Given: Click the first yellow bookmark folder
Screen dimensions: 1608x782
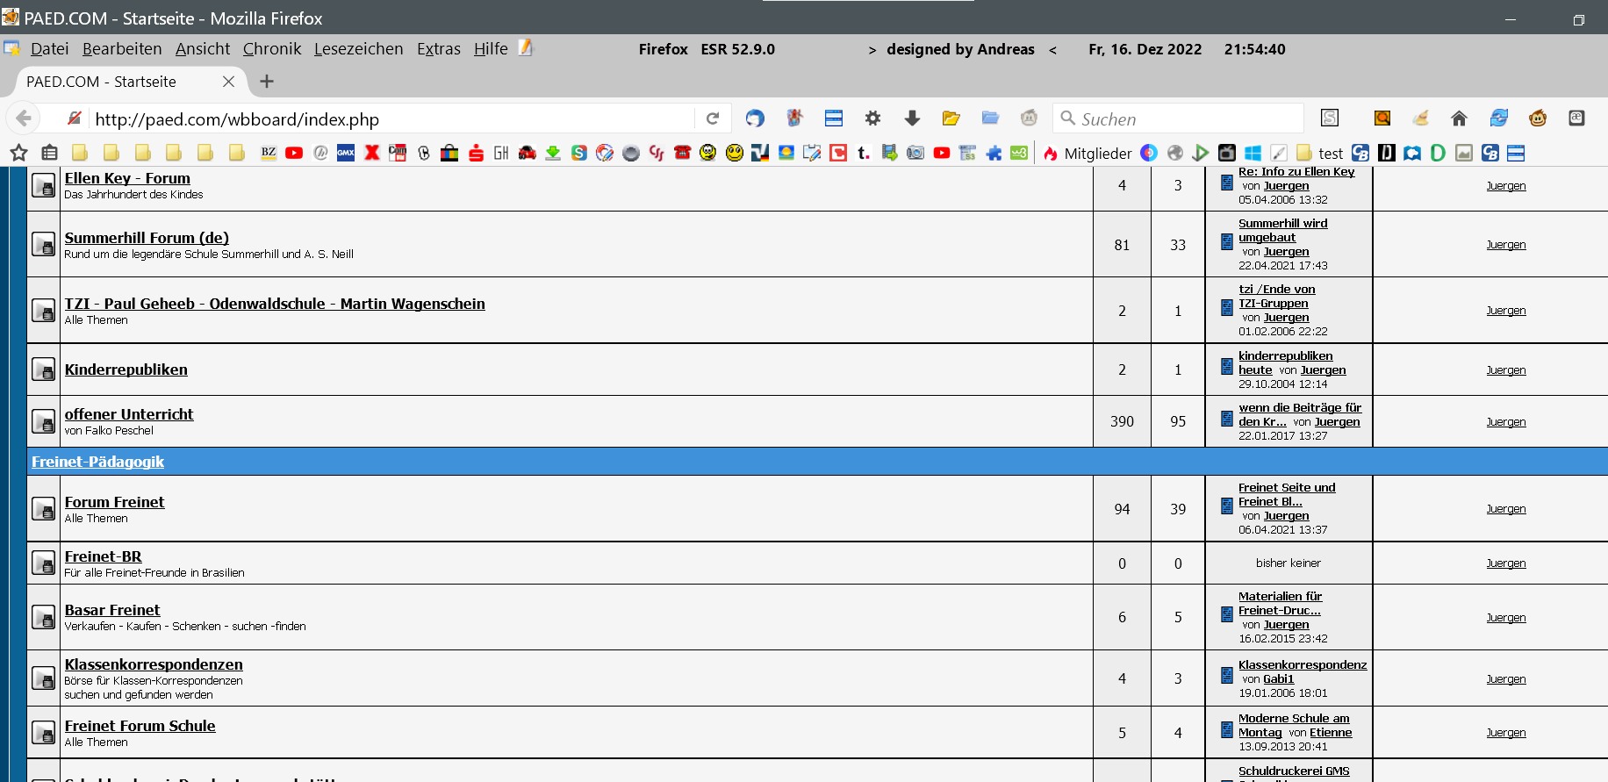Looking at the screenshot, I should (x=80, y=153).
